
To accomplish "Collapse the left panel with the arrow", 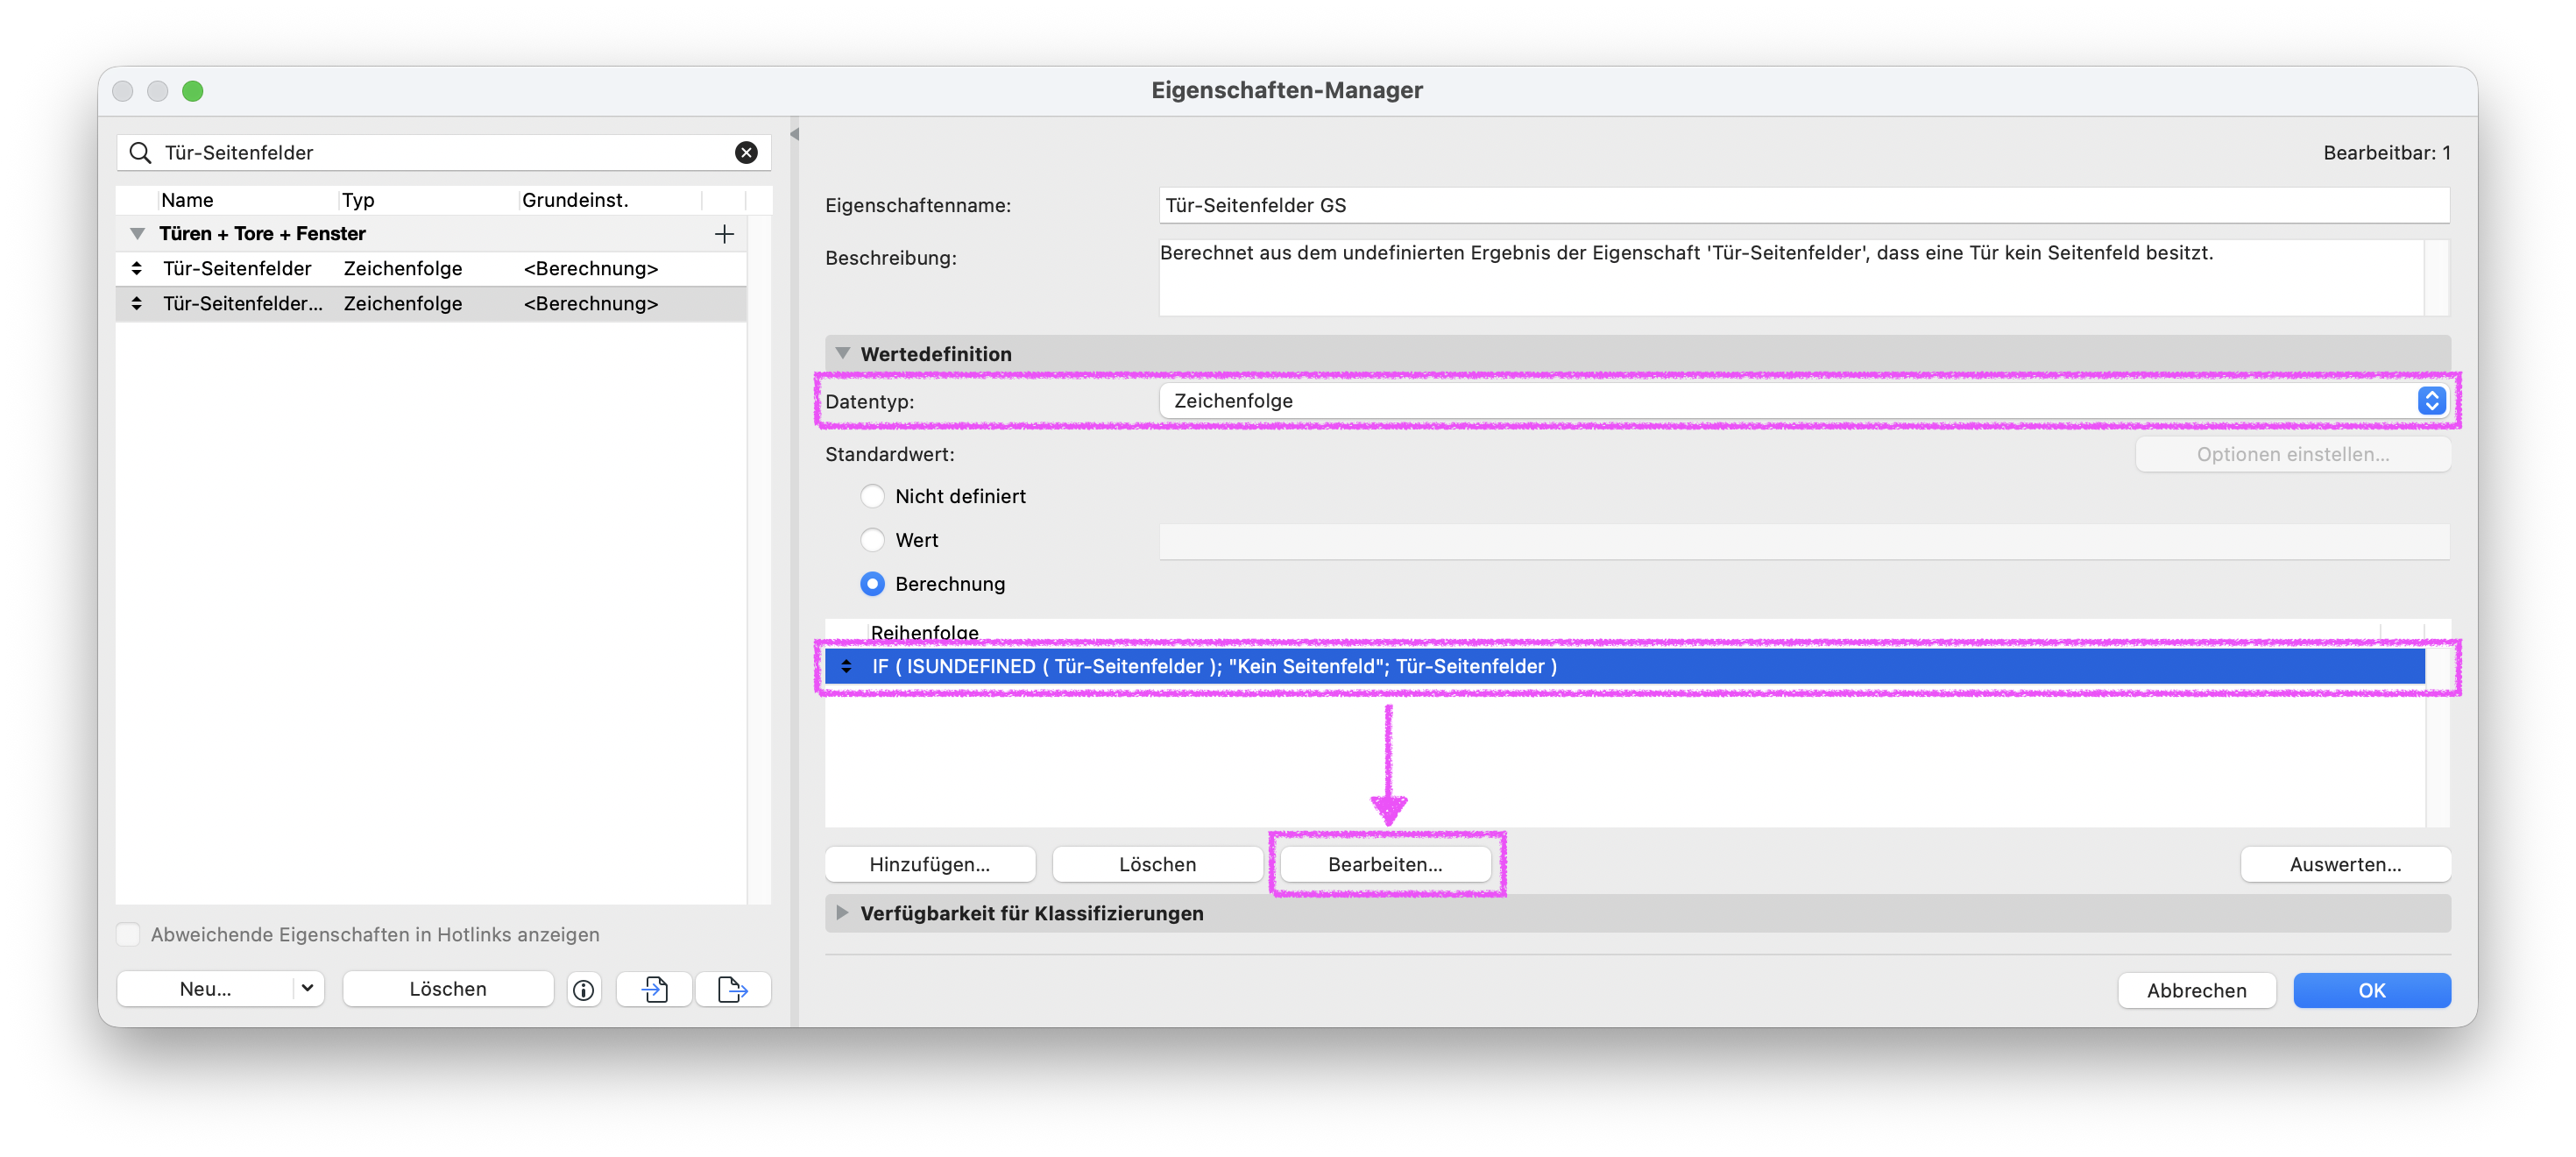I will click(x=794, y=134).
